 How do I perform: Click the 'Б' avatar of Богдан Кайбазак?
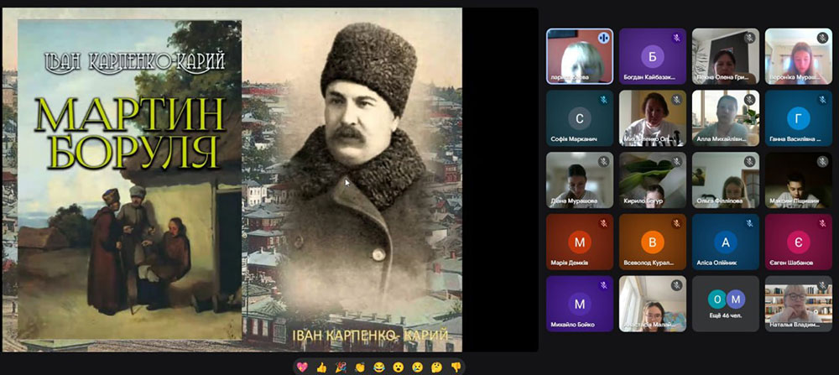(652, 56)
